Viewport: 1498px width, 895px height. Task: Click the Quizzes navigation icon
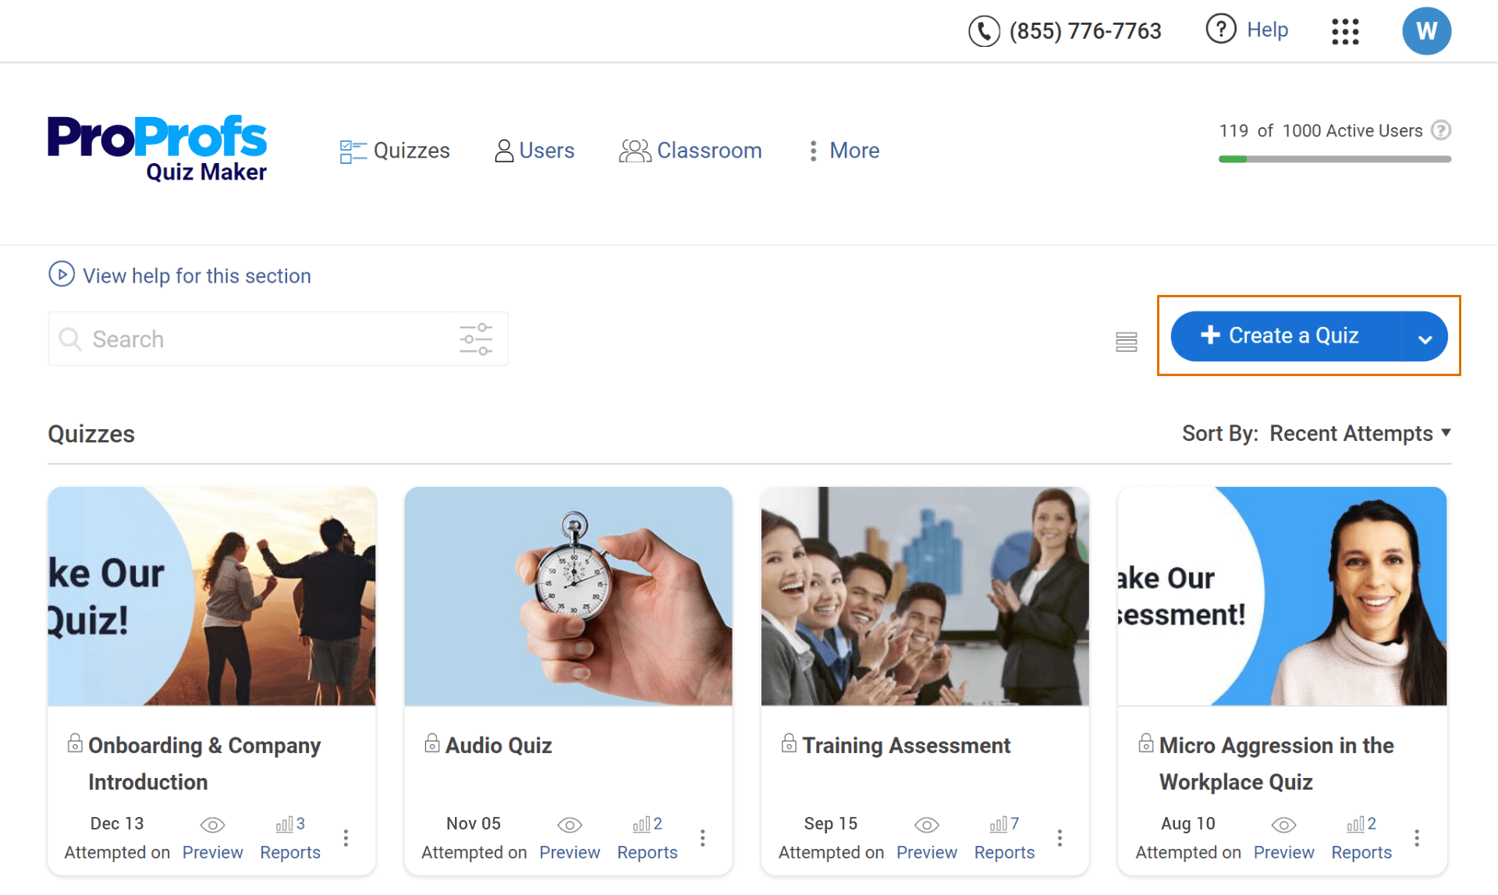click(352, 149)
